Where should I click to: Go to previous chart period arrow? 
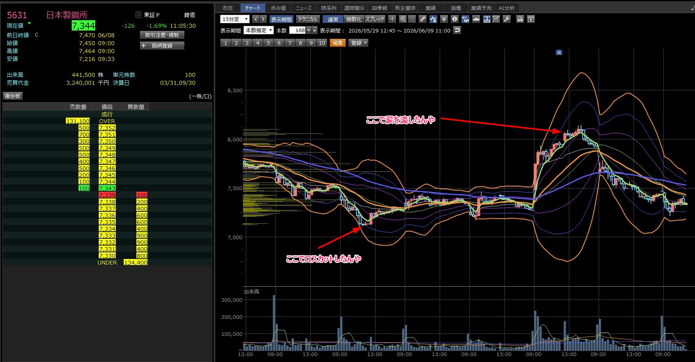(255, 19)
